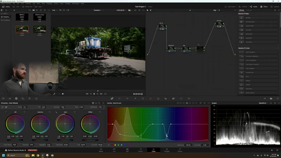Screen dimensions: 281x158
Task: Toggle the Quick Export button
Action: 230,7
